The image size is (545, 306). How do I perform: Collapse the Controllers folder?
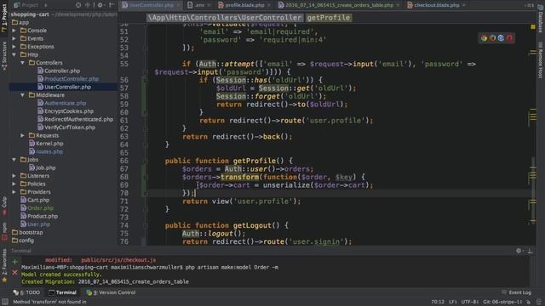pyautogui.click(x=23, y=63)
